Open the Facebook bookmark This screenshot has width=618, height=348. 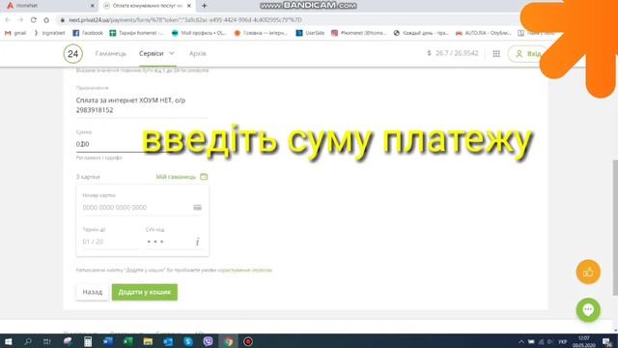88,33
